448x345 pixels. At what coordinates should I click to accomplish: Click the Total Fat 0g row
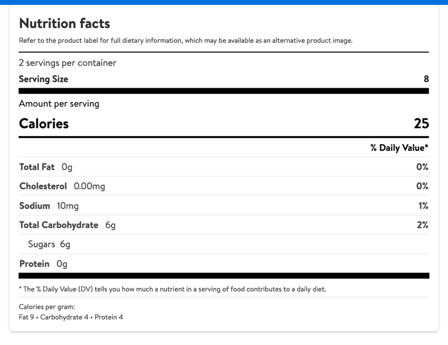click(224, 167)
